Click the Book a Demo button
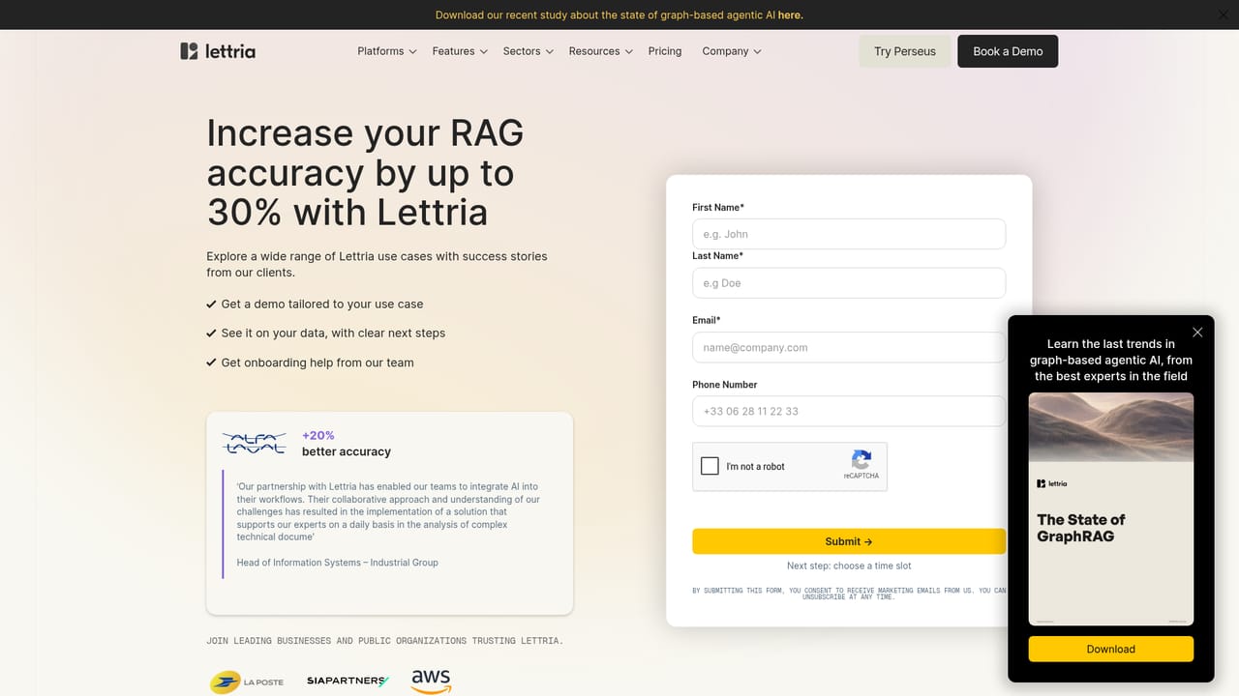The width and height of the screenshot is (1239, 696). coord(1008,51)
